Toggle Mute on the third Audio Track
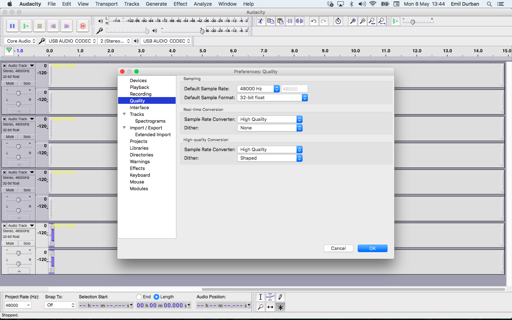The width and height of the screenshot is (512, 320). click(x=10, y=190)
